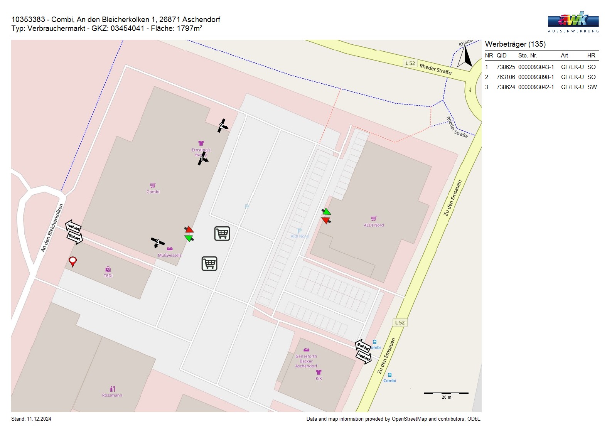Click the Ausfahrt arrow at An den Bleicherkolken

tap(73, 226)
